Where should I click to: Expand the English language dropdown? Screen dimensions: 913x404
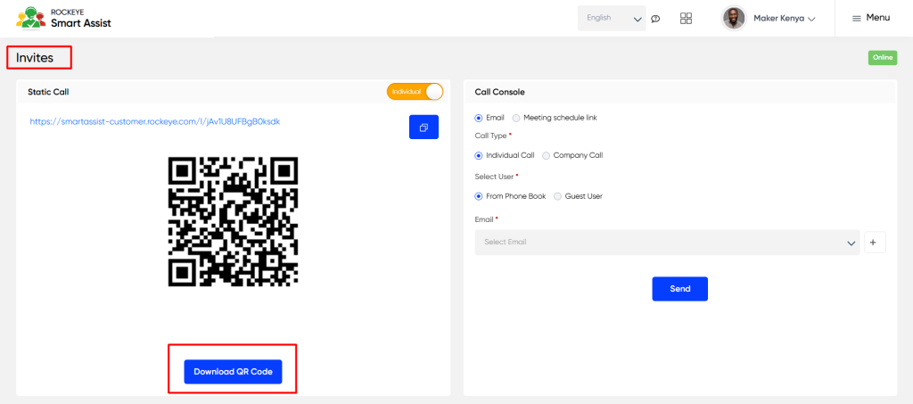(612, 18)
